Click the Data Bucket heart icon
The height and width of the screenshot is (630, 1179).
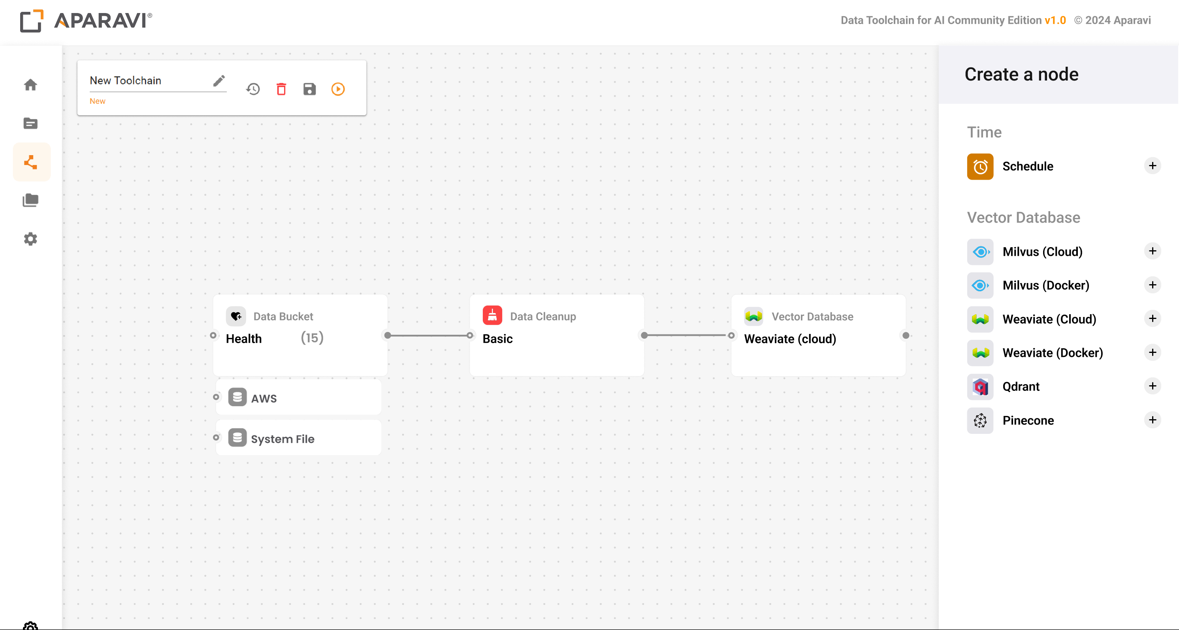tap(236, 316)
